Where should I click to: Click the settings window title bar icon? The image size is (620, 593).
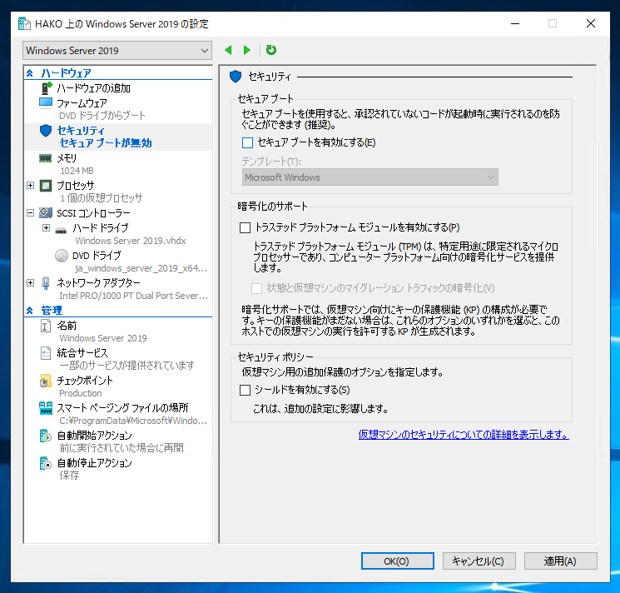(24, 23)
